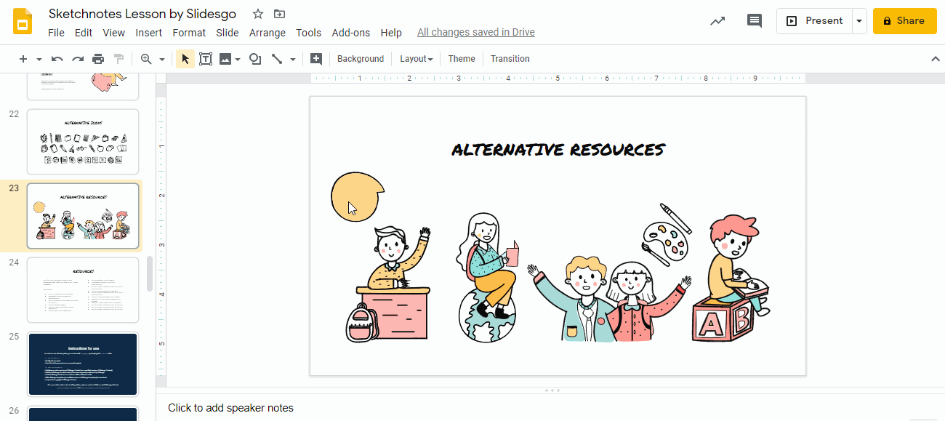Image resolution: width=945 pixels, height=421 pixels.
Task: Open the Help menu
Action: 391,33
